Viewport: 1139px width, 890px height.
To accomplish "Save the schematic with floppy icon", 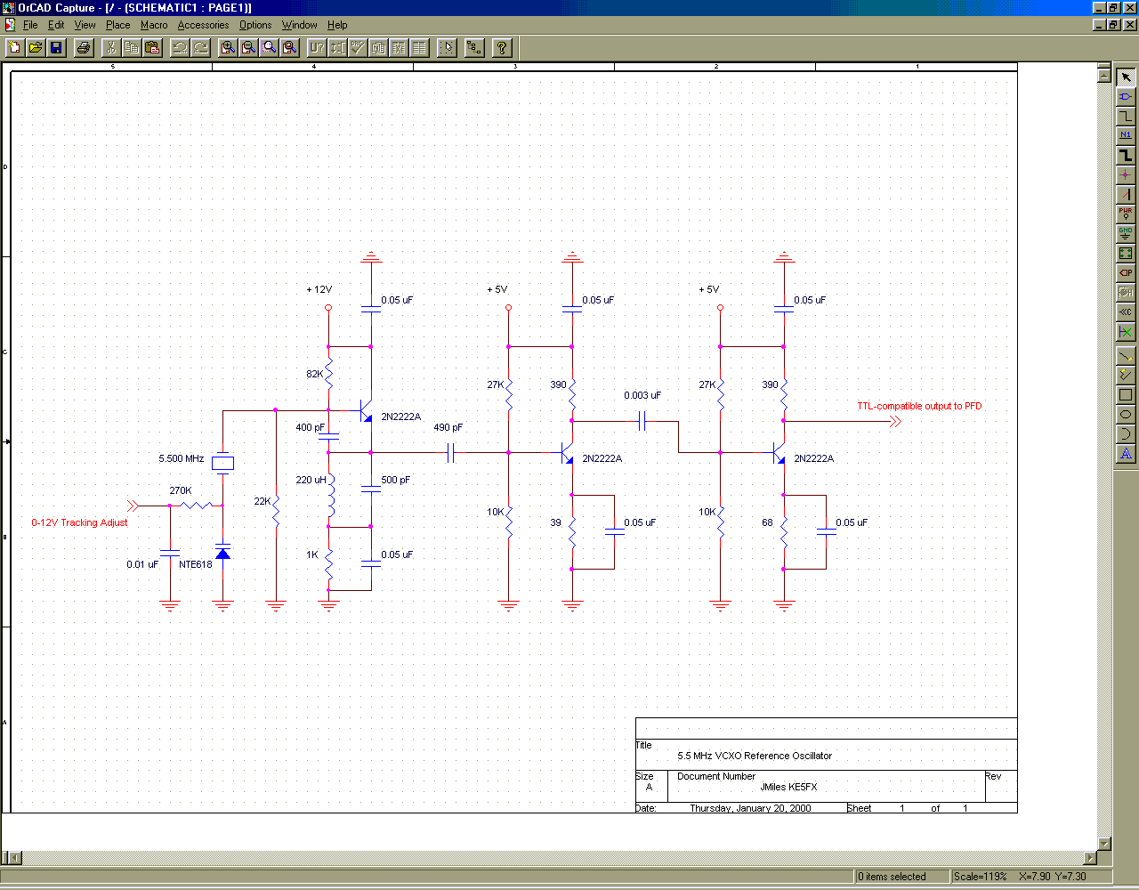I will click(x=56, y=47).
